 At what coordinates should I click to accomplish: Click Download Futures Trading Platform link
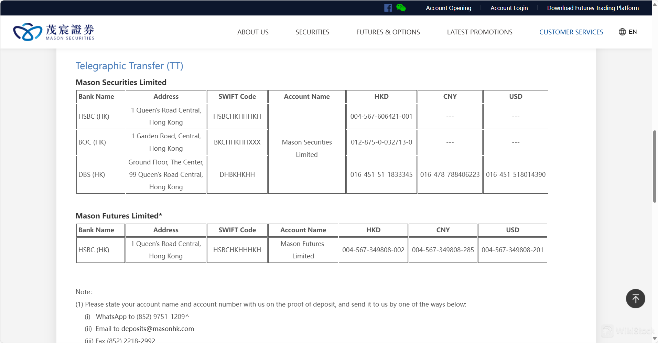[x=593, y=8]
